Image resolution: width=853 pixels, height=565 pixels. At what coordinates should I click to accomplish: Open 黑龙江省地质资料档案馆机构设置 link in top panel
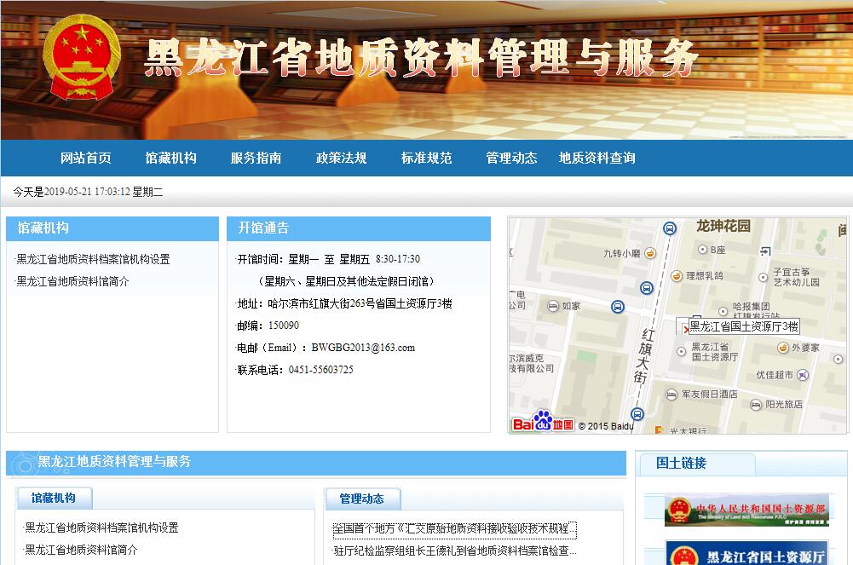[x=93, y=259]
